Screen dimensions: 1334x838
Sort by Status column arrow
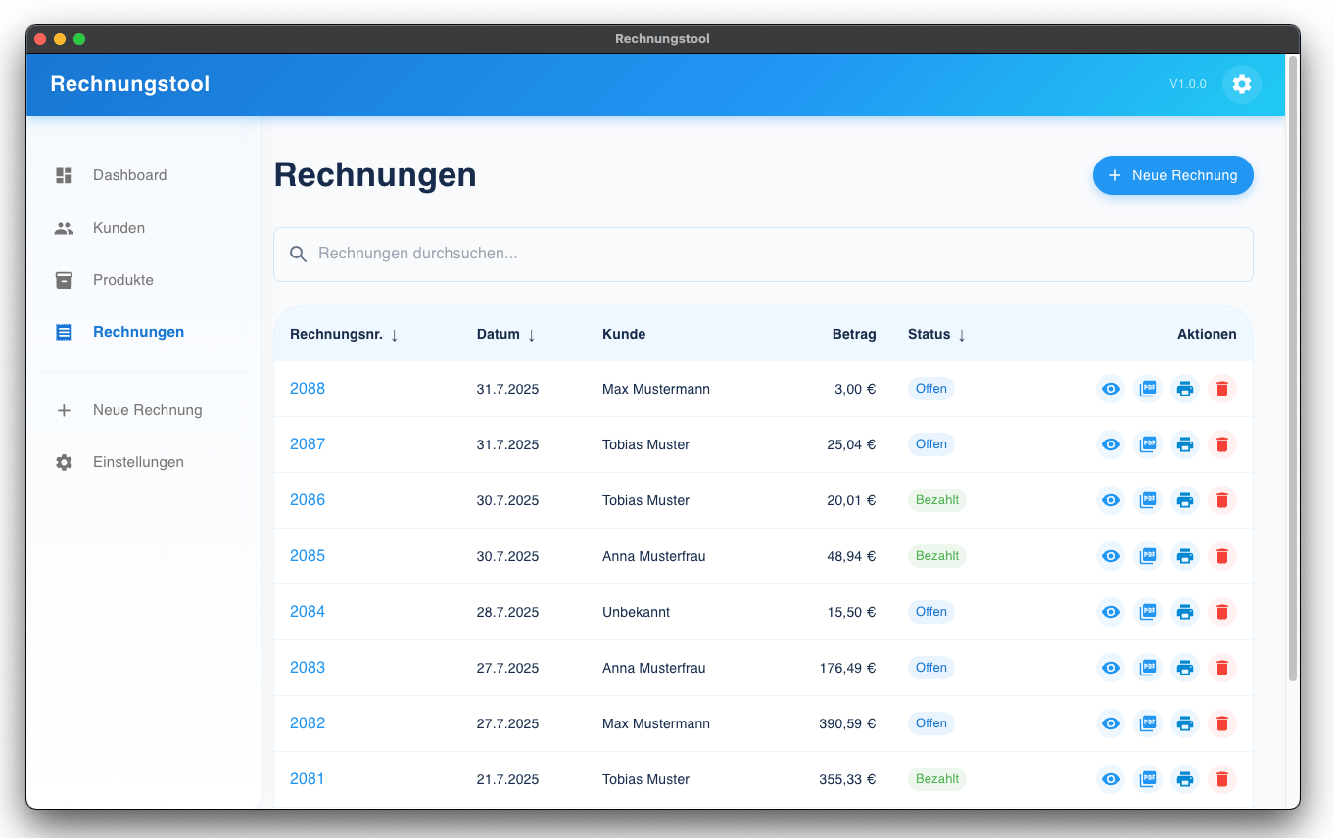962,335
